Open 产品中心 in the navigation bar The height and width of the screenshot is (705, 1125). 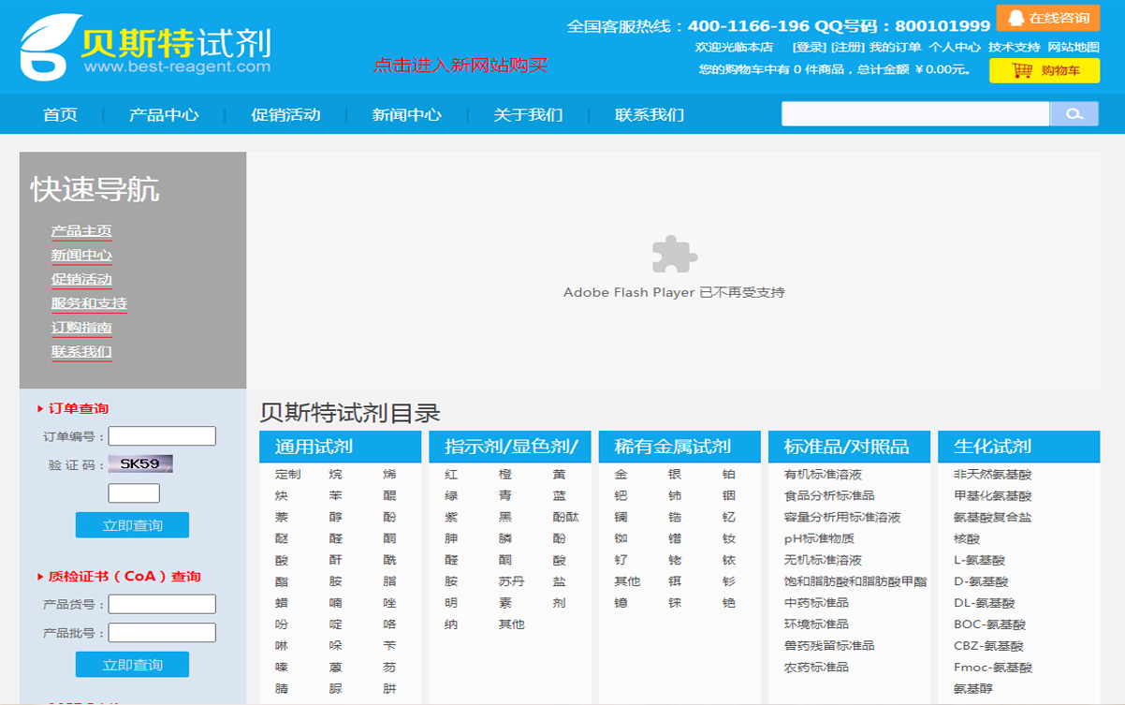click(x=164, y=115)
